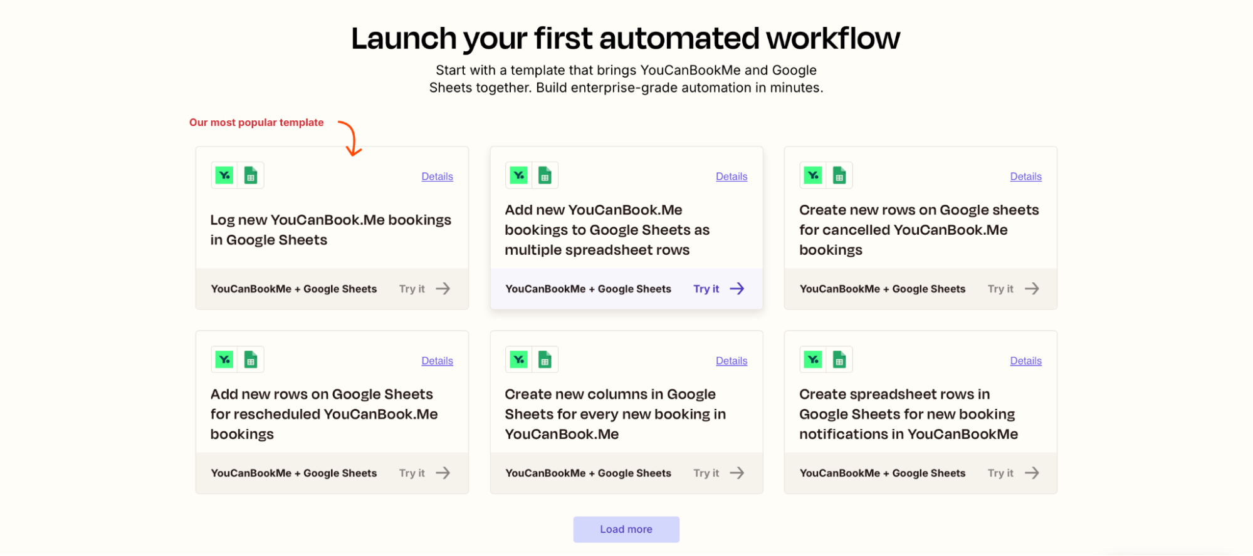Viewport: 1253px width, 556px height.
Task: Click arrow icon on 'cancelled YouCanBook.Me bookings' card
Action: click(1032, 289)
